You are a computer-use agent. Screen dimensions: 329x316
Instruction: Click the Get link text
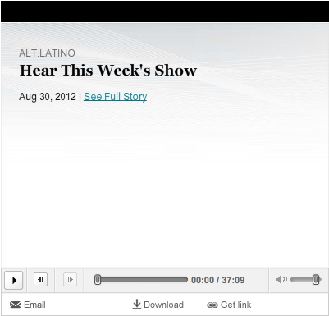[x=235, y=305]
